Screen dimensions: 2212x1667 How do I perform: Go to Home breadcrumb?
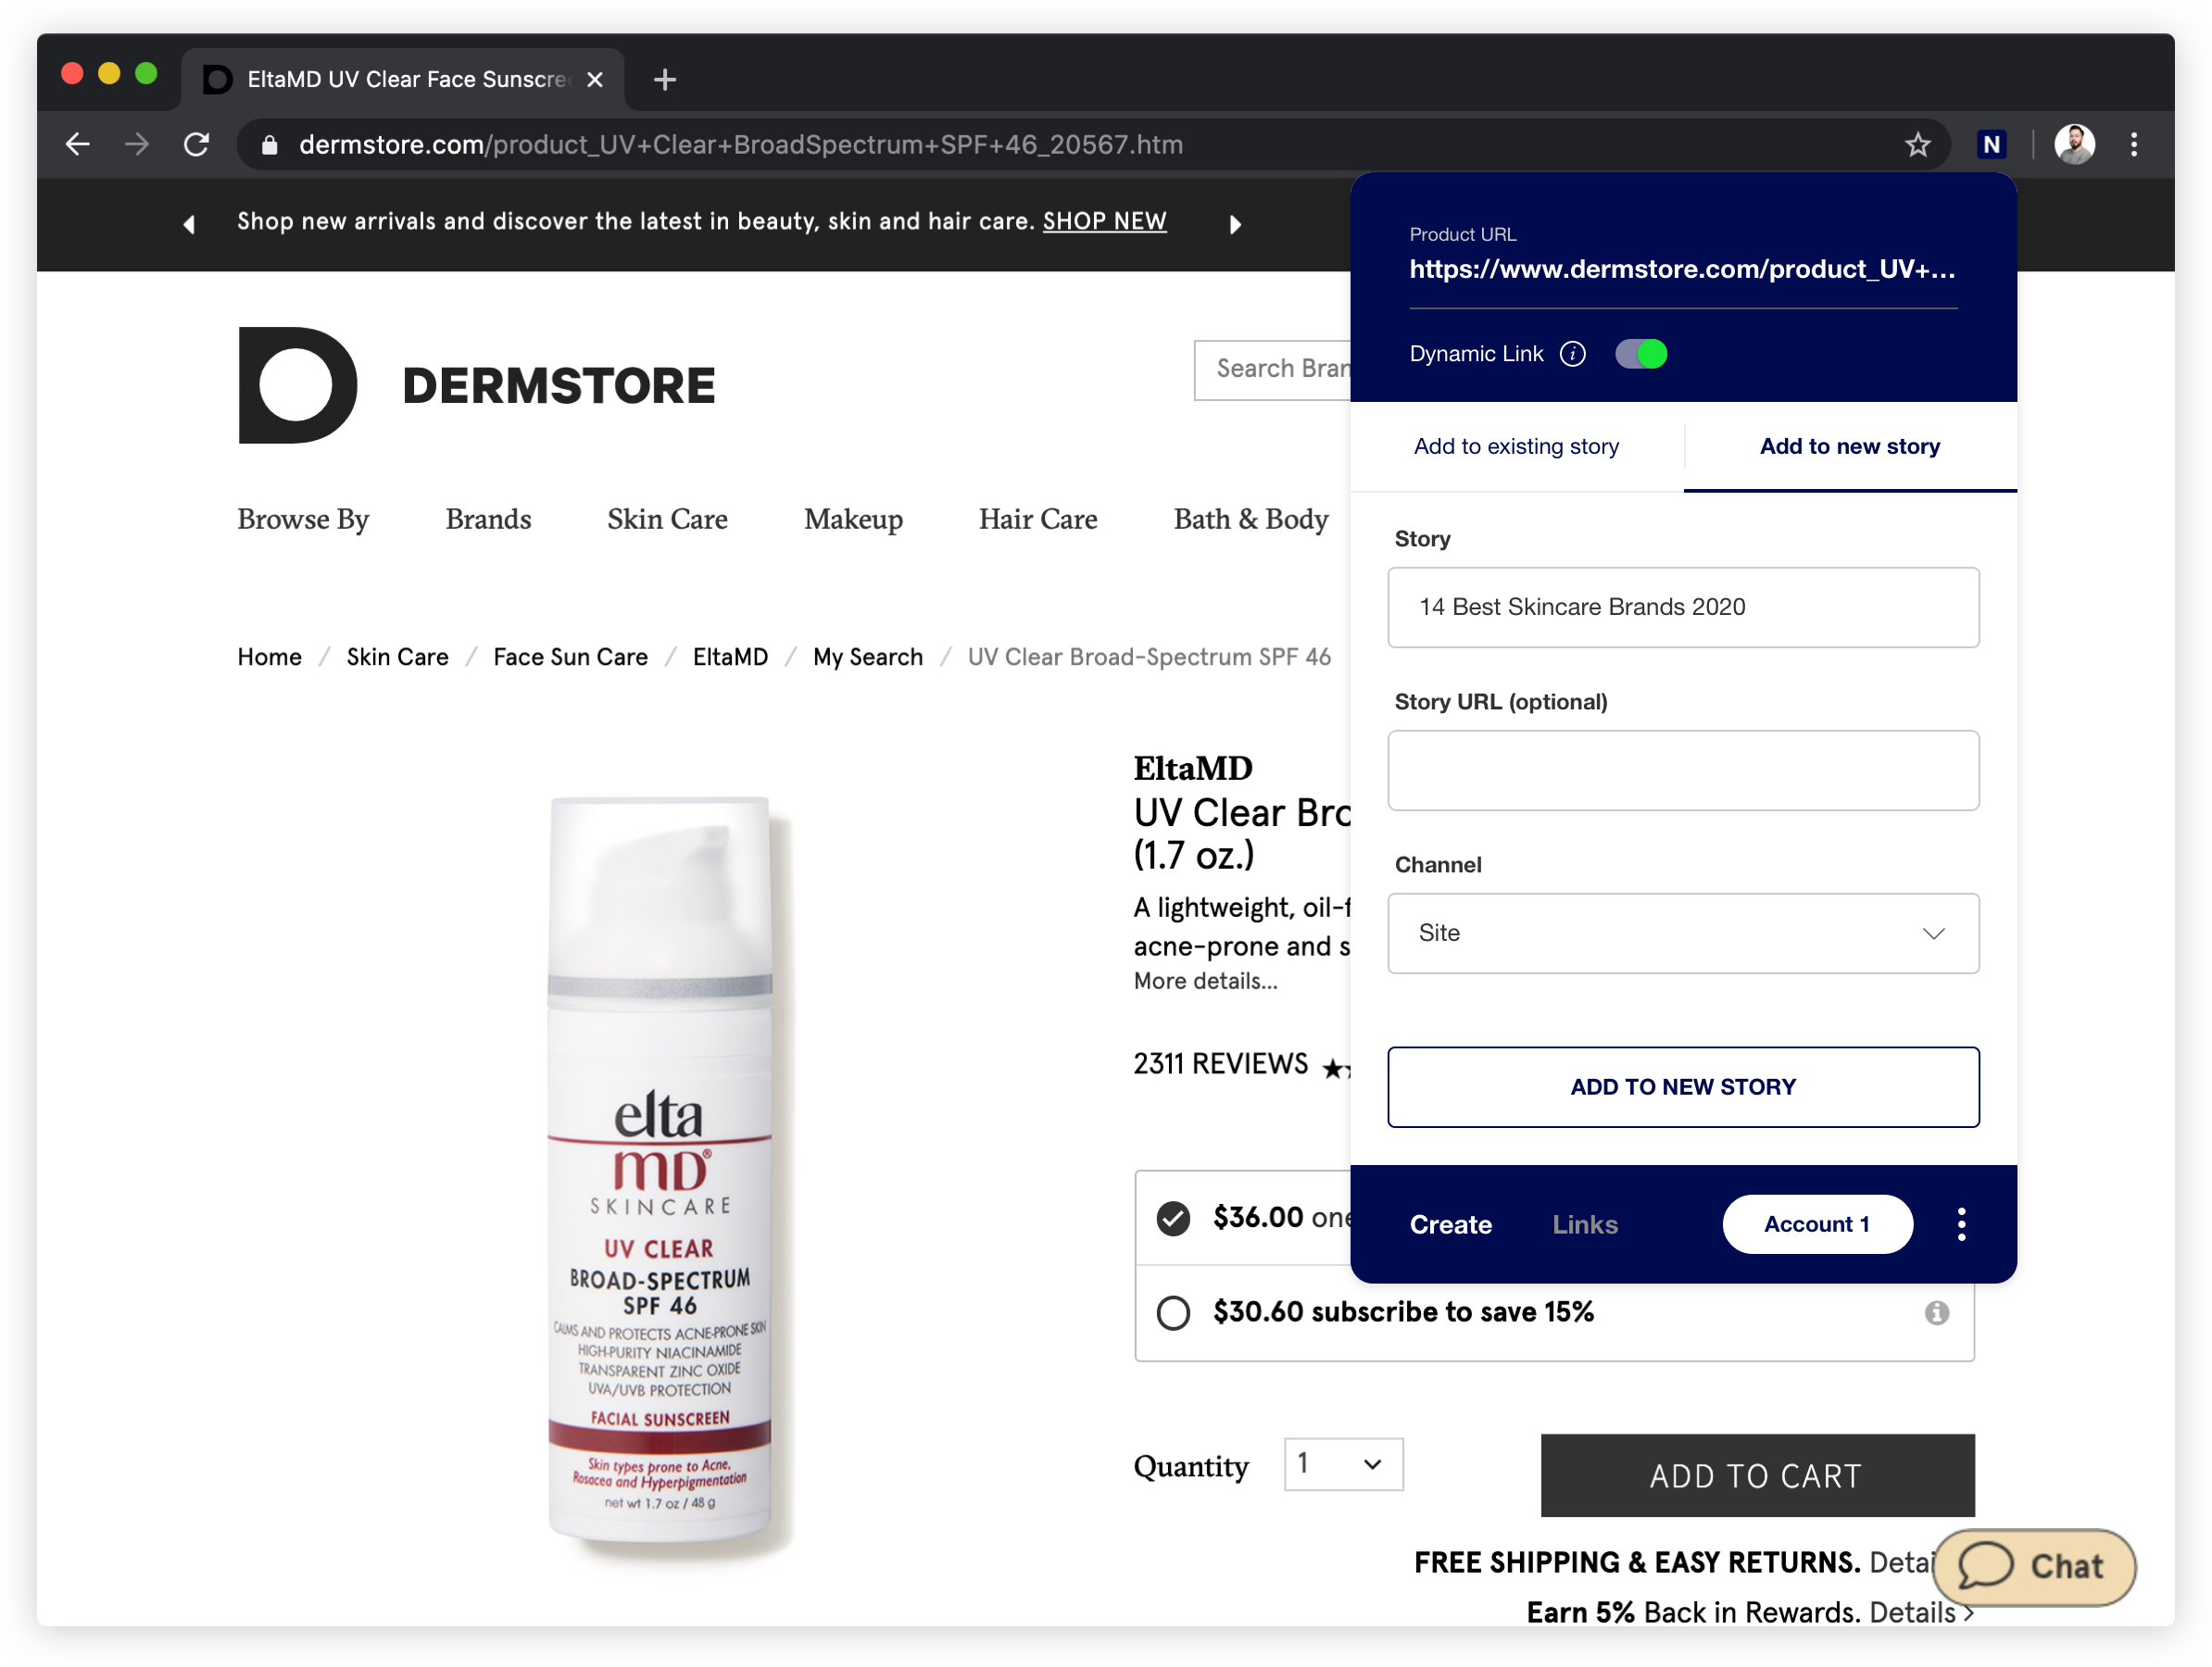click(269, 657)
